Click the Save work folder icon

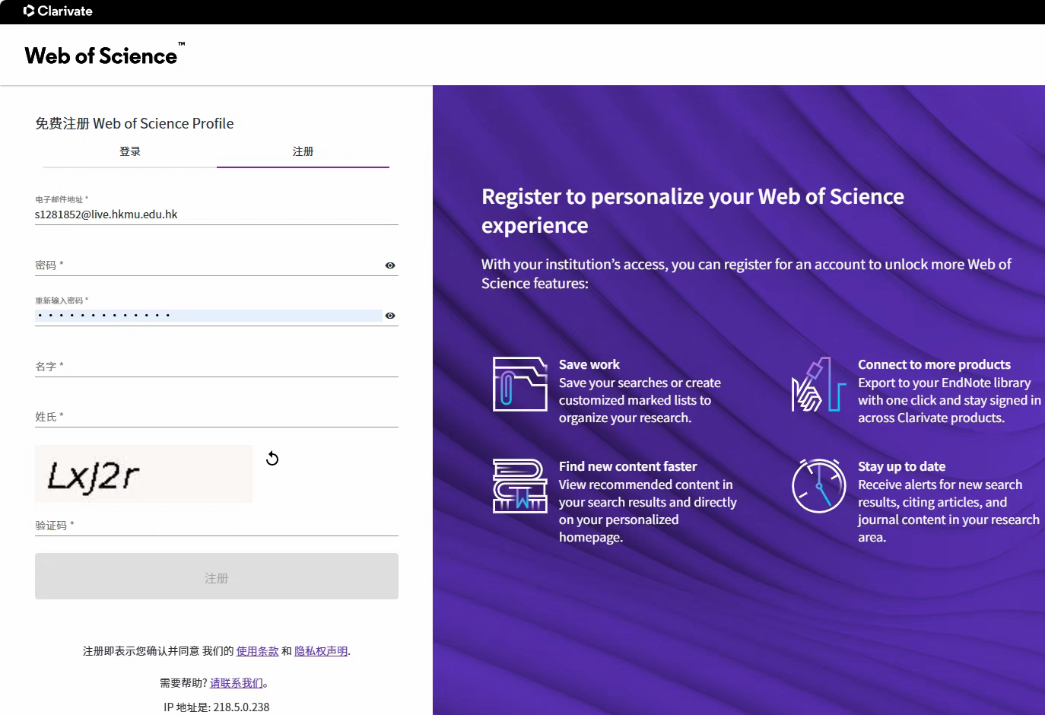pyautogui.click(x=519, y=384)
